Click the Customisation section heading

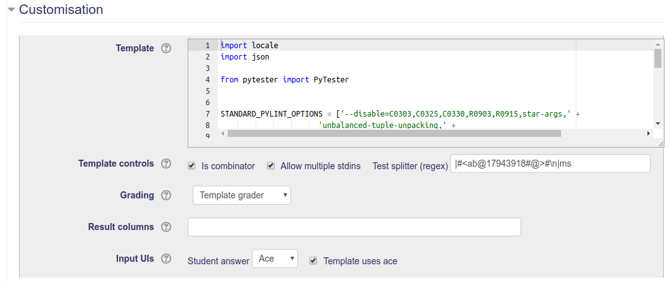(61, 10)
